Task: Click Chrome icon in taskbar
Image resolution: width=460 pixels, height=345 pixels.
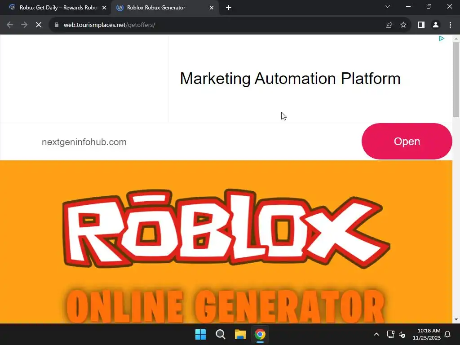Action: (x=260, y=334)
